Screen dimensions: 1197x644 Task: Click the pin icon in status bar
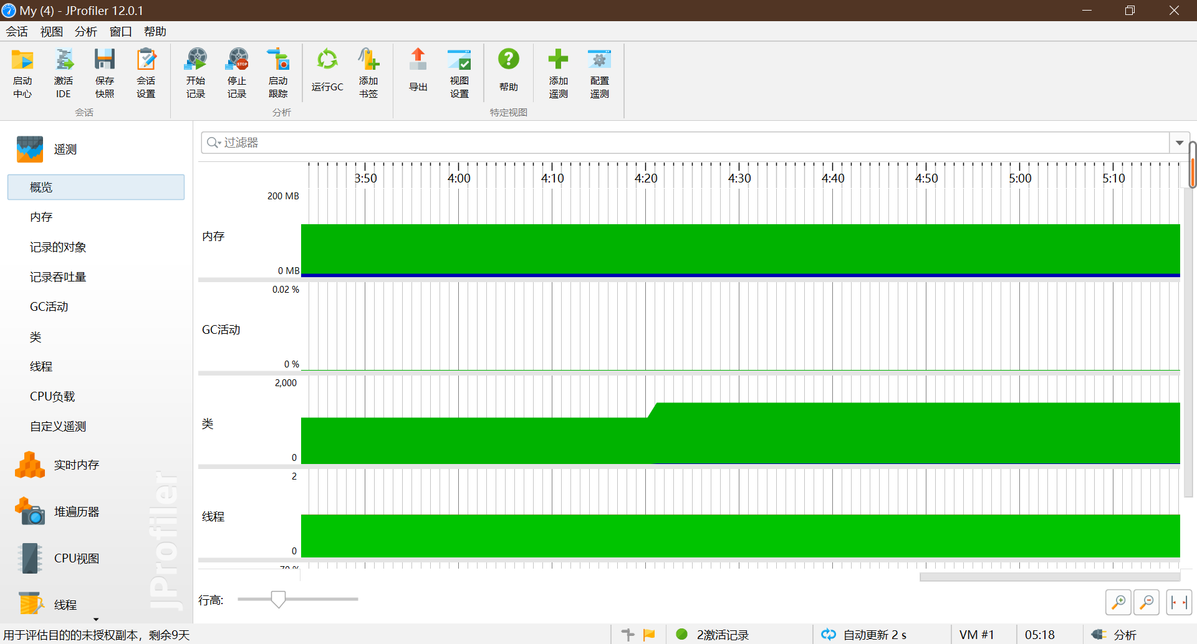click(x=628, y=635)
